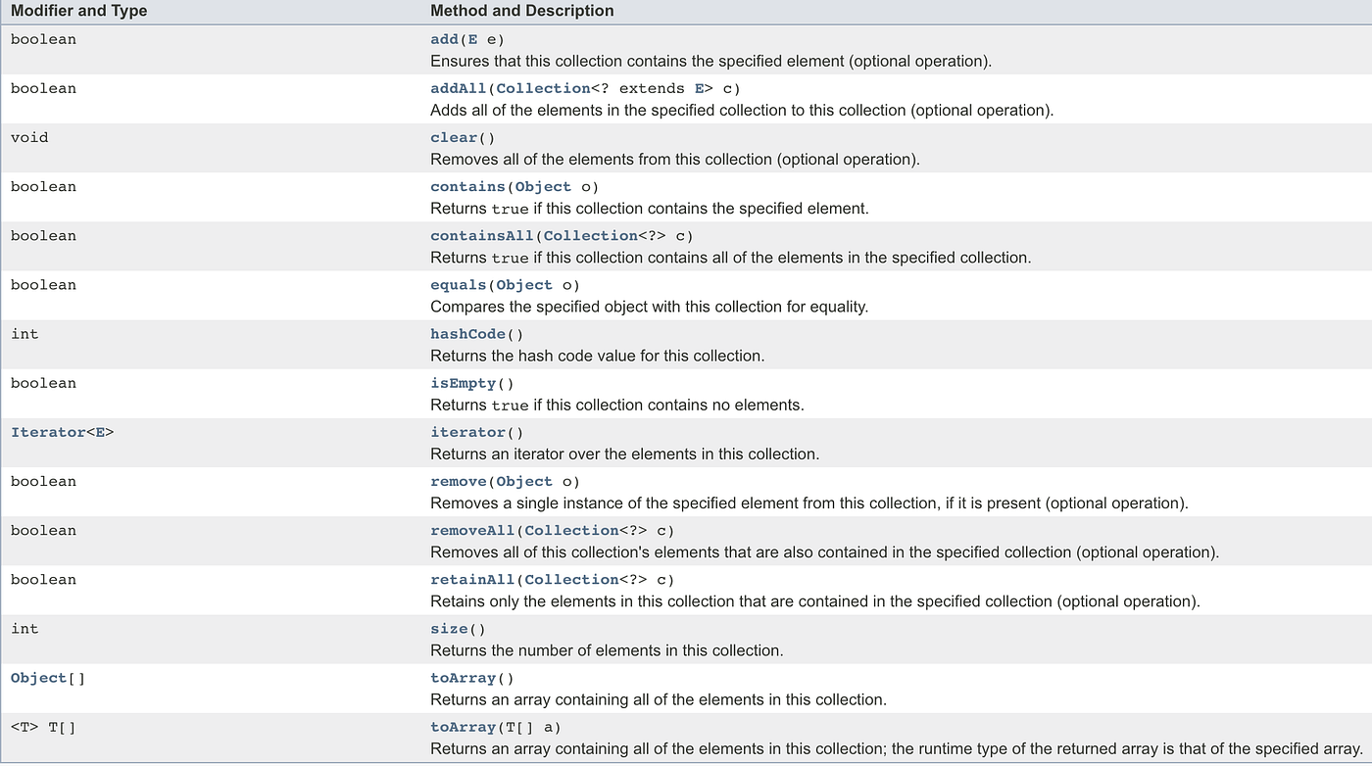Open the clear method link
1372x766 pixels.
click(452, 137)
